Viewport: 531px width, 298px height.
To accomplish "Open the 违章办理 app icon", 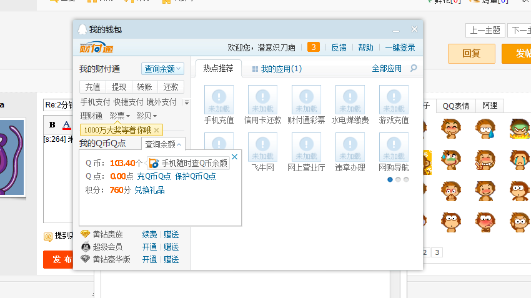I will click(x=350, y=147).
